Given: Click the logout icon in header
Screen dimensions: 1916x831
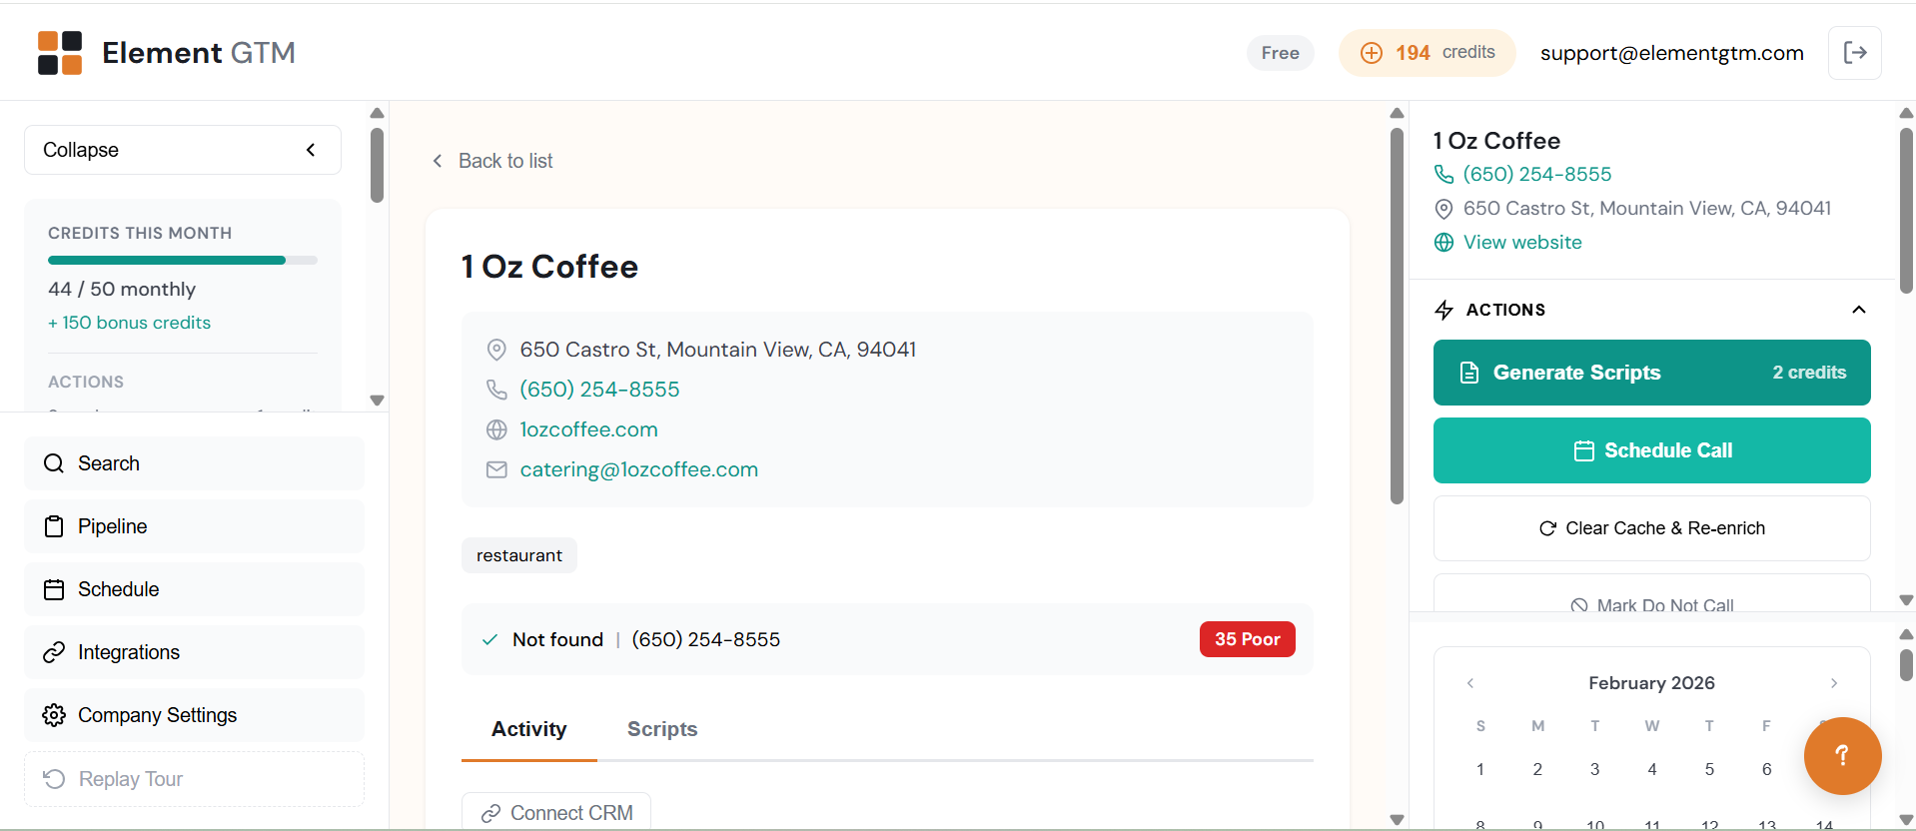Looking at the screenshot, I should coord(1854,53).
